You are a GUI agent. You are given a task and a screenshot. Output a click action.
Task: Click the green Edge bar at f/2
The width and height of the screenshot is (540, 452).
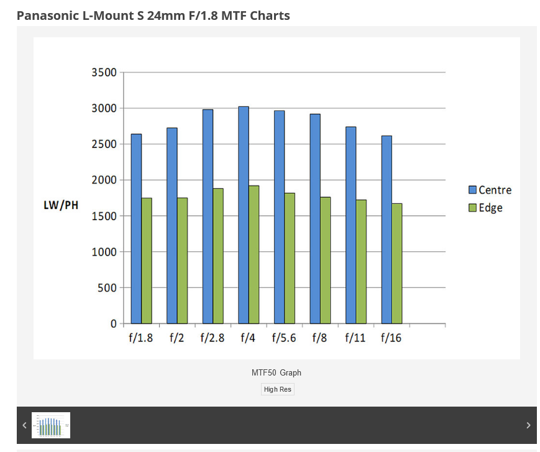[182, 261]
